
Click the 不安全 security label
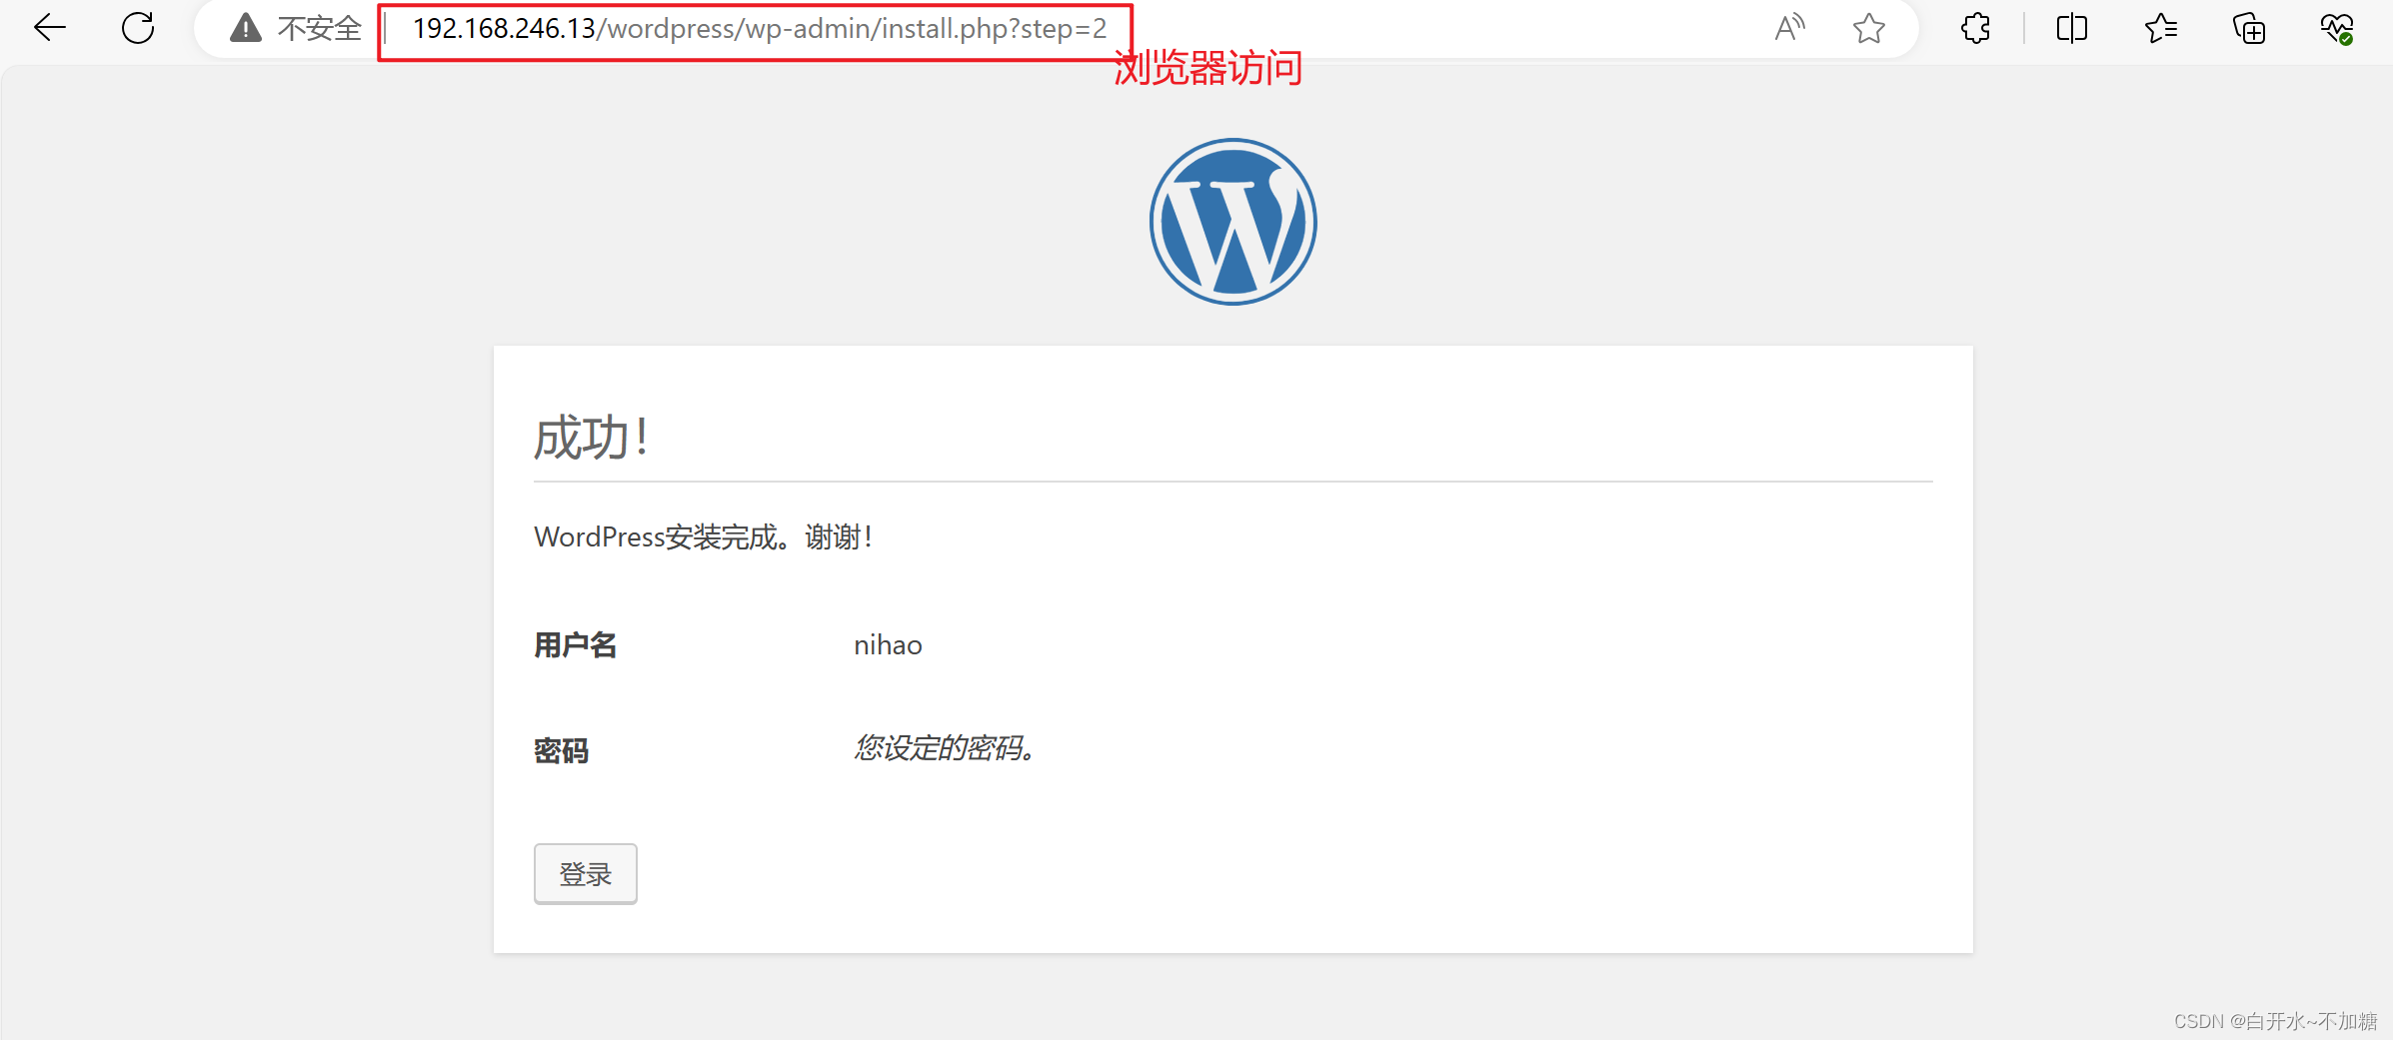click(x=319, y=28)
